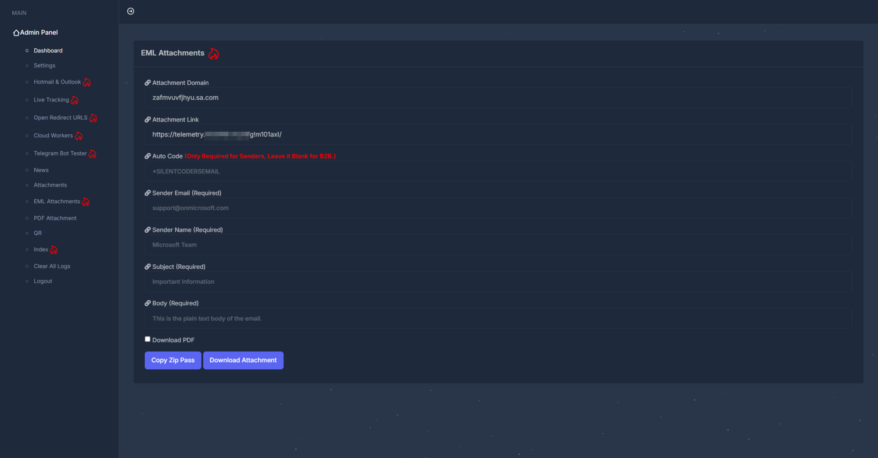Open the QR sidebar item
This screenshot has height=458, width=878.
(x=38, y=233)
